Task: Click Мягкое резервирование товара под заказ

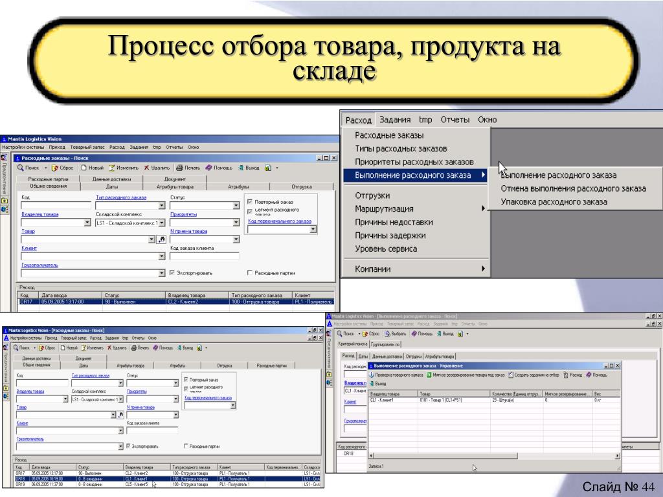Action: click(466, 375)
